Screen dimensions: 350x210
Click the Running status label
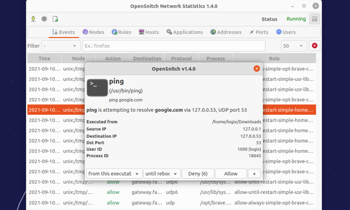[296, 19]
